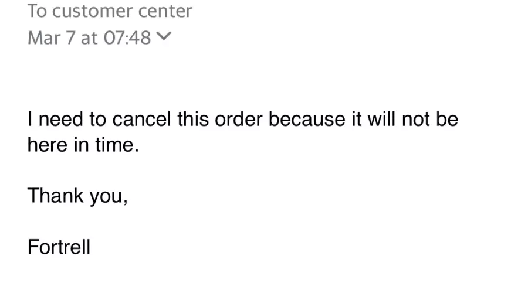Click the "Thank you," closing line
The width and height of the screenshot is (528, 307).
point(78,196)
